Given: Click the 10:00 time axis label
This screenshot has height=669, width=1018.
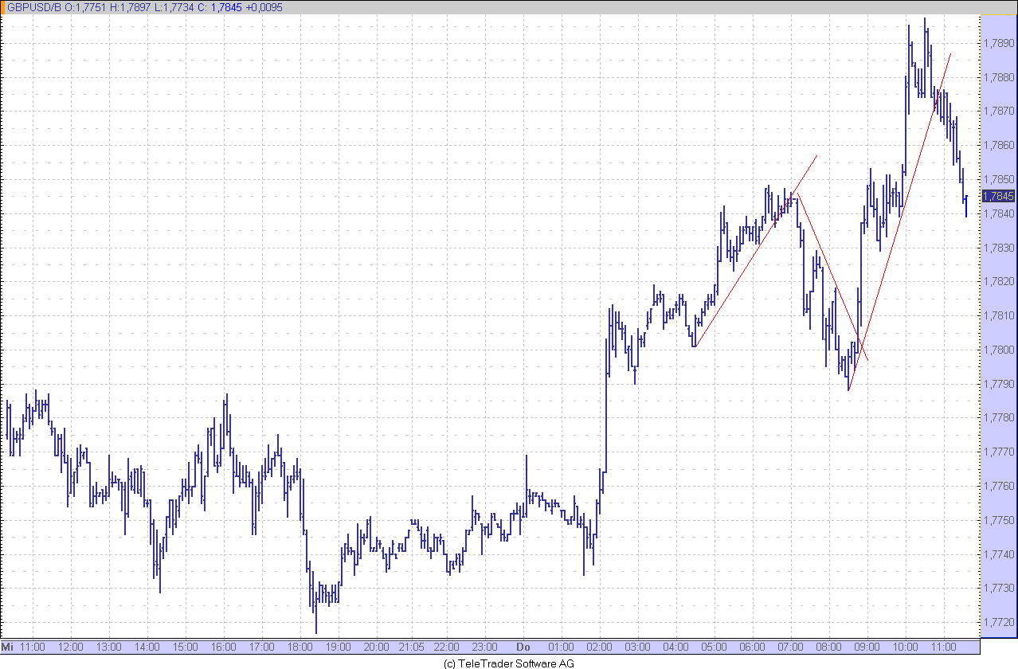Looking at the screenshot, I should tap(905, 646).
